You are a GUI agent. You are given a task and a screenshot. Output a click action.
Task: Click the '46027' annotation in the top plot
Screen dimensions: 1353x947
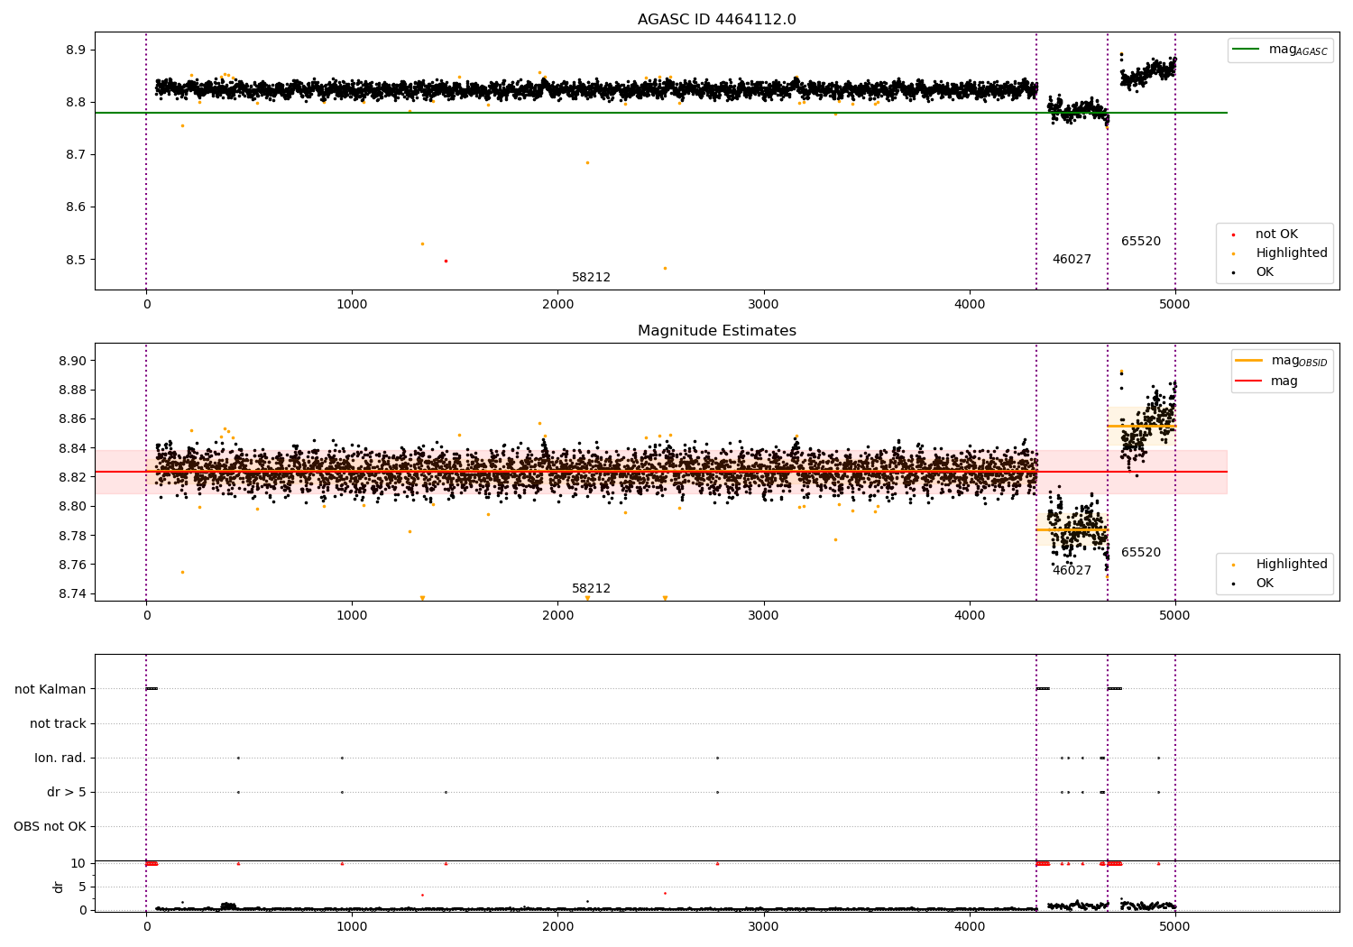click(1072, 260)
